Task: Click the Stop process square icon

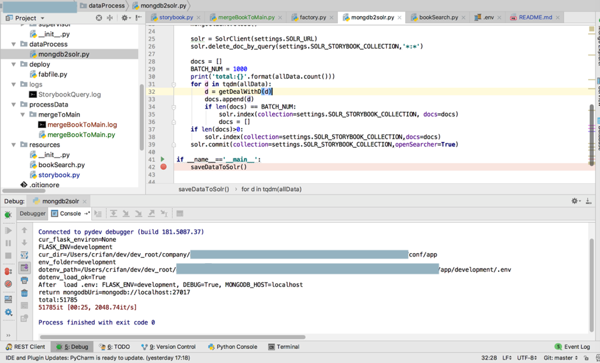Action: point(8,256)
